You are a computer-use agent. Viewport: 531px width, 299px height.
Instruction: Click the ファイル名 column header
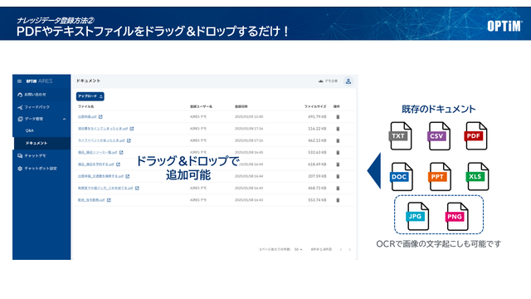point(86,106)
